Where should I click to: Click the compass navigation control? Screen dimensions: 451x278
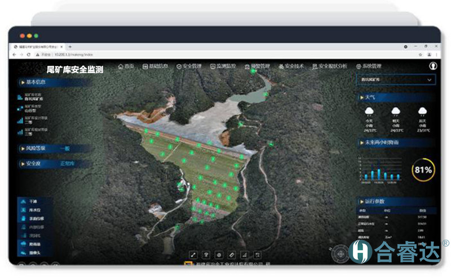tap(339, 253)
